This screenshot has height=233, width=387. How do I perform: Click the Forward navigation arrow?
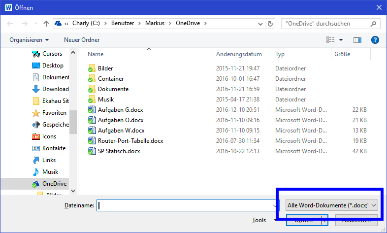click(25, 24)
